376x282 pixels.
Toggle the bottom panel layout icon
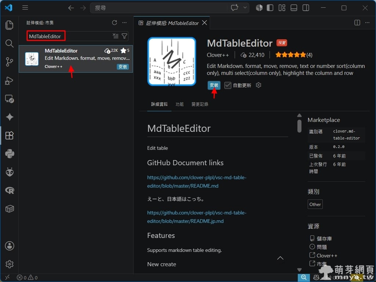click(x=294, y=8)
